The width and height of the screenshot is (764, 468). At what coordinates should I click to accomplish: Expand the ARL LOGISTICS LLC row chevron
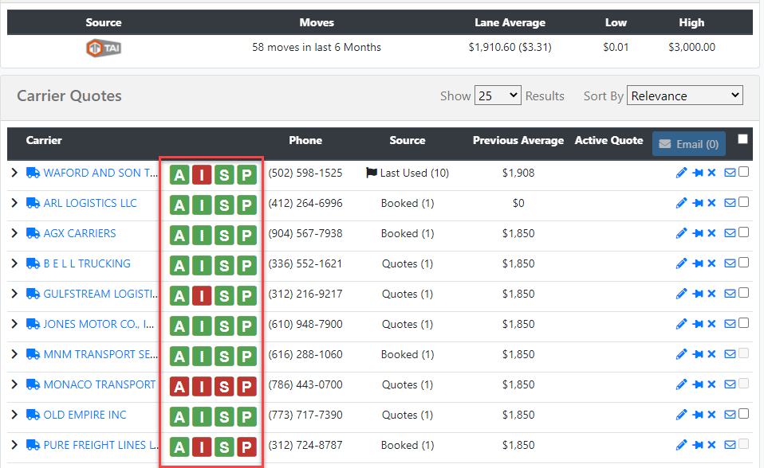coord(14,203)
